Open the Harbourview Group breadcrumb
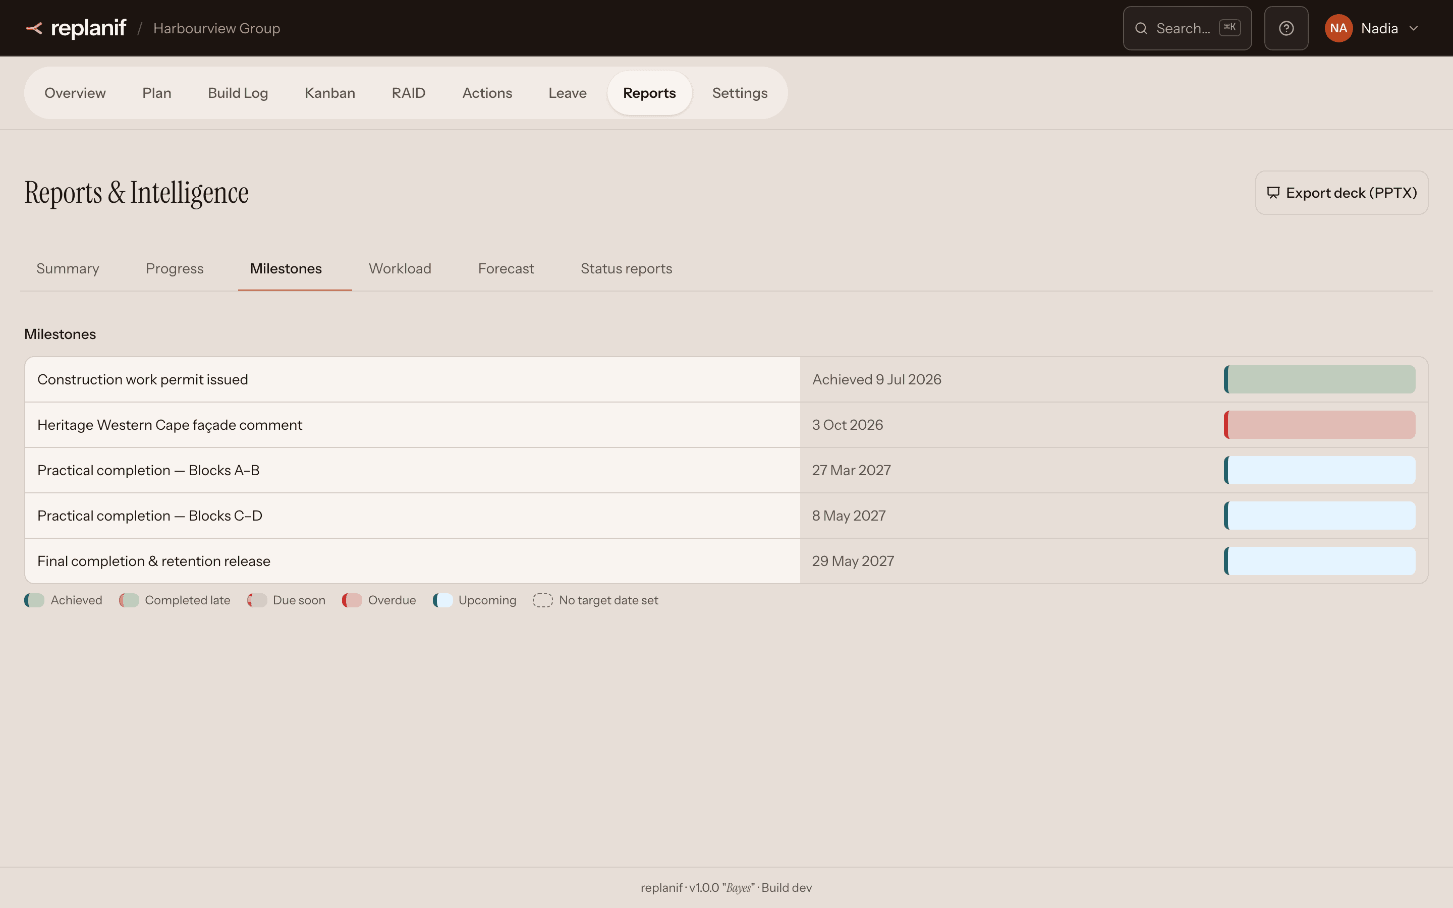 click(217, 28)
